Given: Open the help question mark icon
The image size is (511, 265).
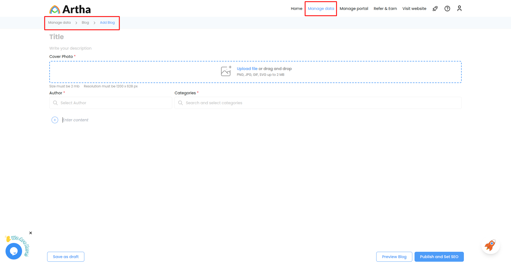Looking at the screenshot, I should pyautogui.click(x=447, y=9).
